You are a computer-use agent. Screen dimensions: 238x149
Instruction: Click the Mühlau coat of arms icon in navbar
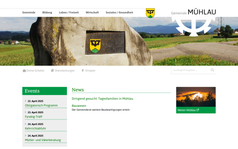click(150, 13)
